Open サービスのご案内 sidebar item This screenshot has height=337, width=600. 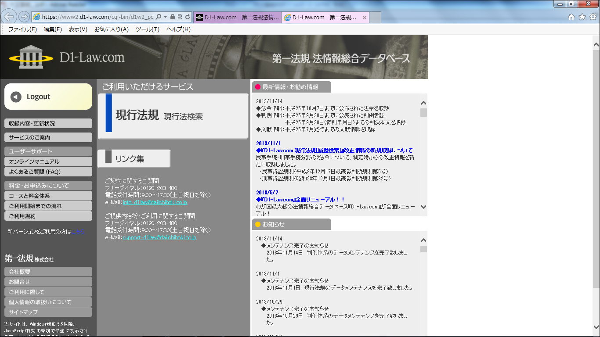tap(48, 137)
